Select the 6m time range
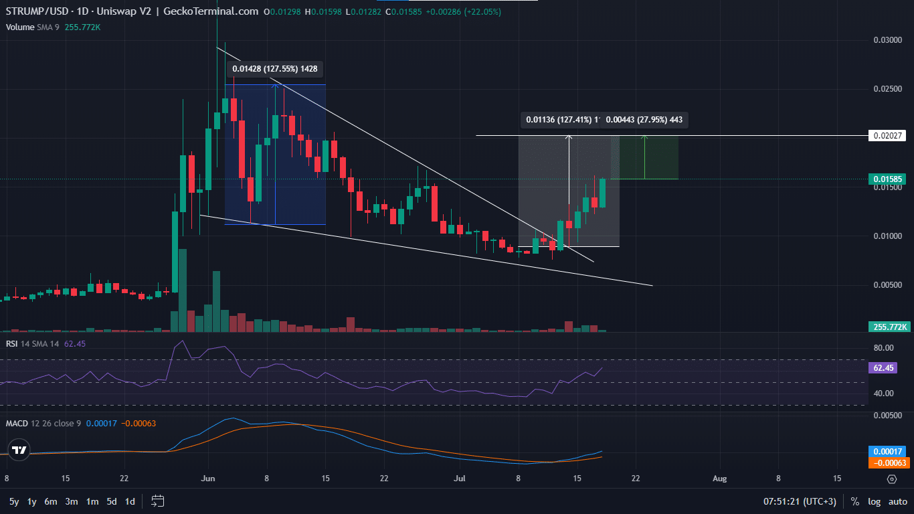914x514 pixels. coord(51,501)
